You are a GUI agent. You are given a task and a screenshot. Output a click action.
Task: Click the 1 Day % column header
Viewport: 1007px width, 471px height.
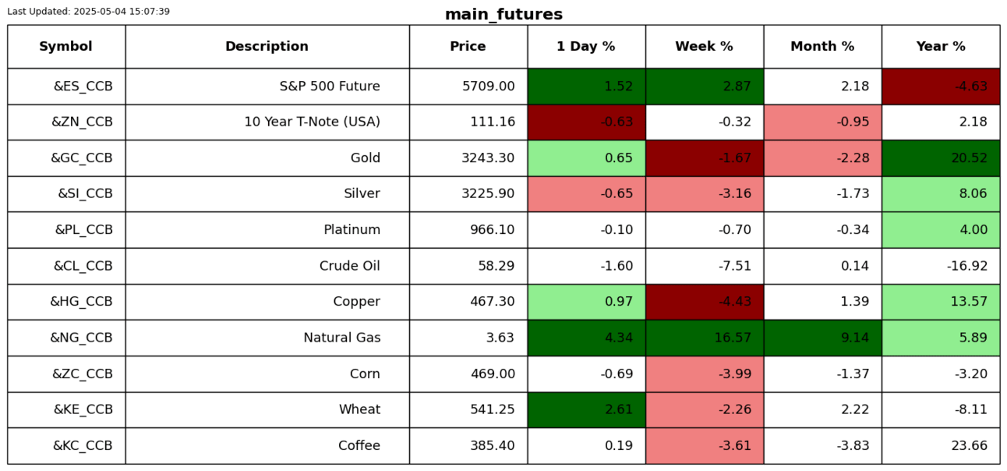click(x=586, y=47)
